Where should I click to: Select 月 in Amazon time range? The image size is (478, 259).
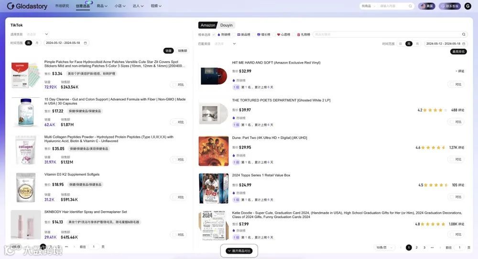pos(417,44)
